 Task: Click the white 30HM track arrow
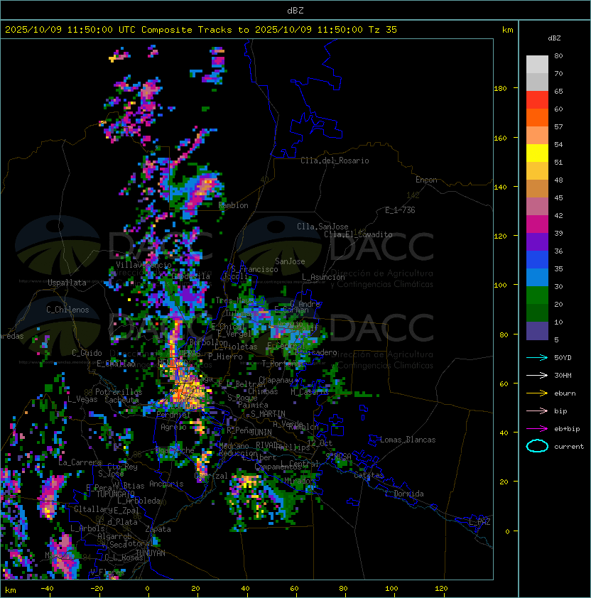coord(537,376)
